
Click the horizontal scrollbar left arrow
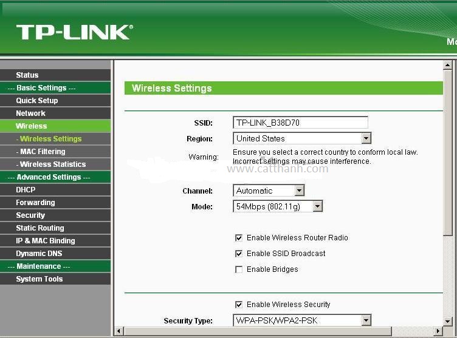(x=119, y=331)
